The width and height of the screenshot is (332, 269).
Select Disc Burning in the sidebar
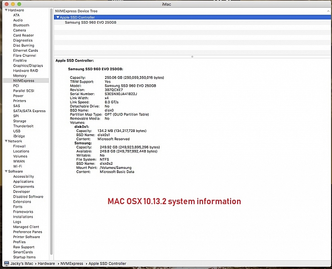point(24,45)
